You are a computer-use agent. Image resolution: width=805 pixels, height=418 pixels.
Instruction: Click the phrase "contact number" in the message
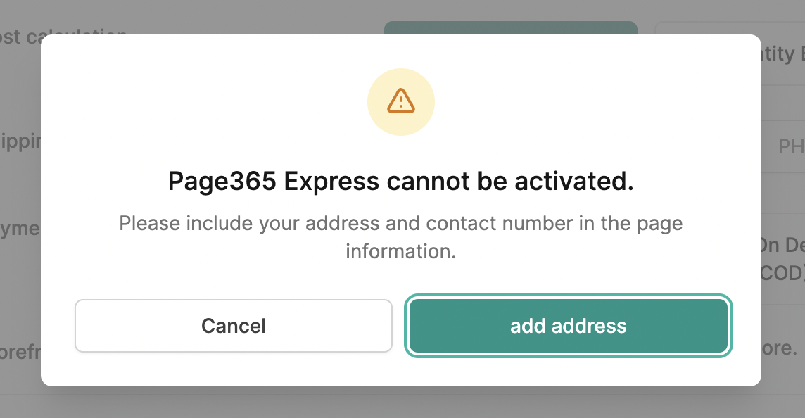[498, 223]
